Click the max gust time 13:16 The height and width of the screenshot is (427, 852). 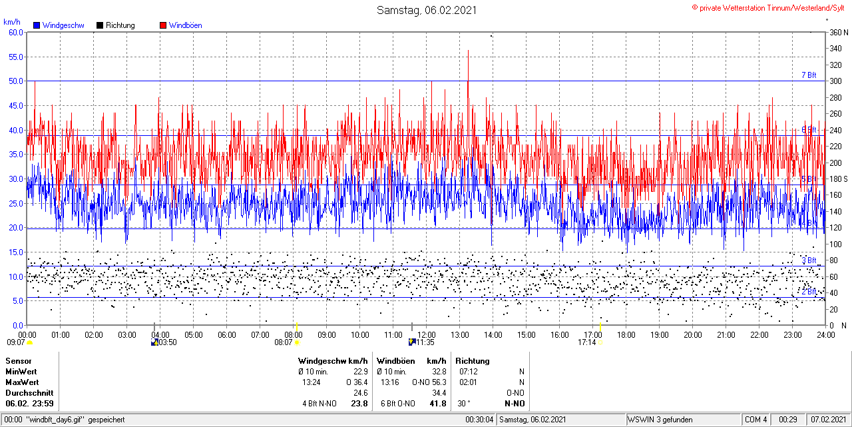390,382
